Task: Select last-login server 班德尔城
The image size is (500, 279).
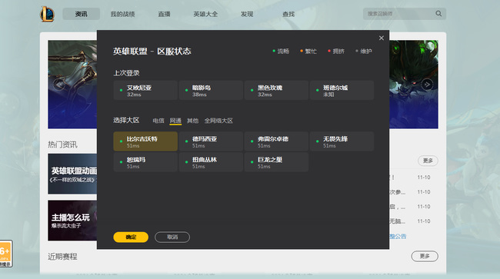Action: click(x=342, y=91)
